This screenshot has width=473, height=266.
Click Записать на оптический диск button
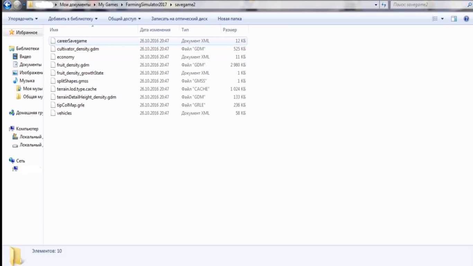[x=179, y=19]
